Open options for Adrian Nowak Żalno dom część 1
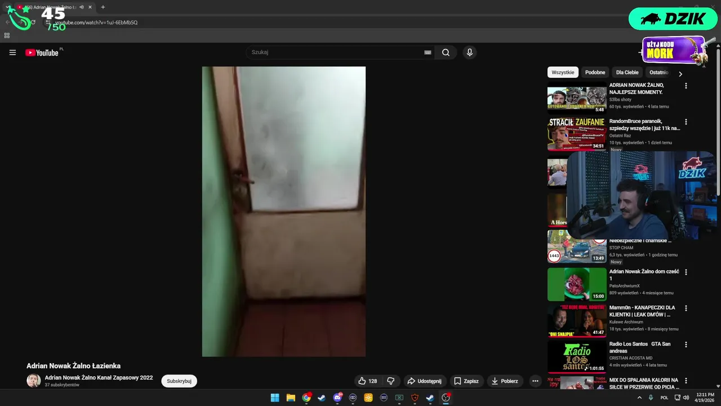The height and width of the screenshot is (406, 721). pos(686,272)
